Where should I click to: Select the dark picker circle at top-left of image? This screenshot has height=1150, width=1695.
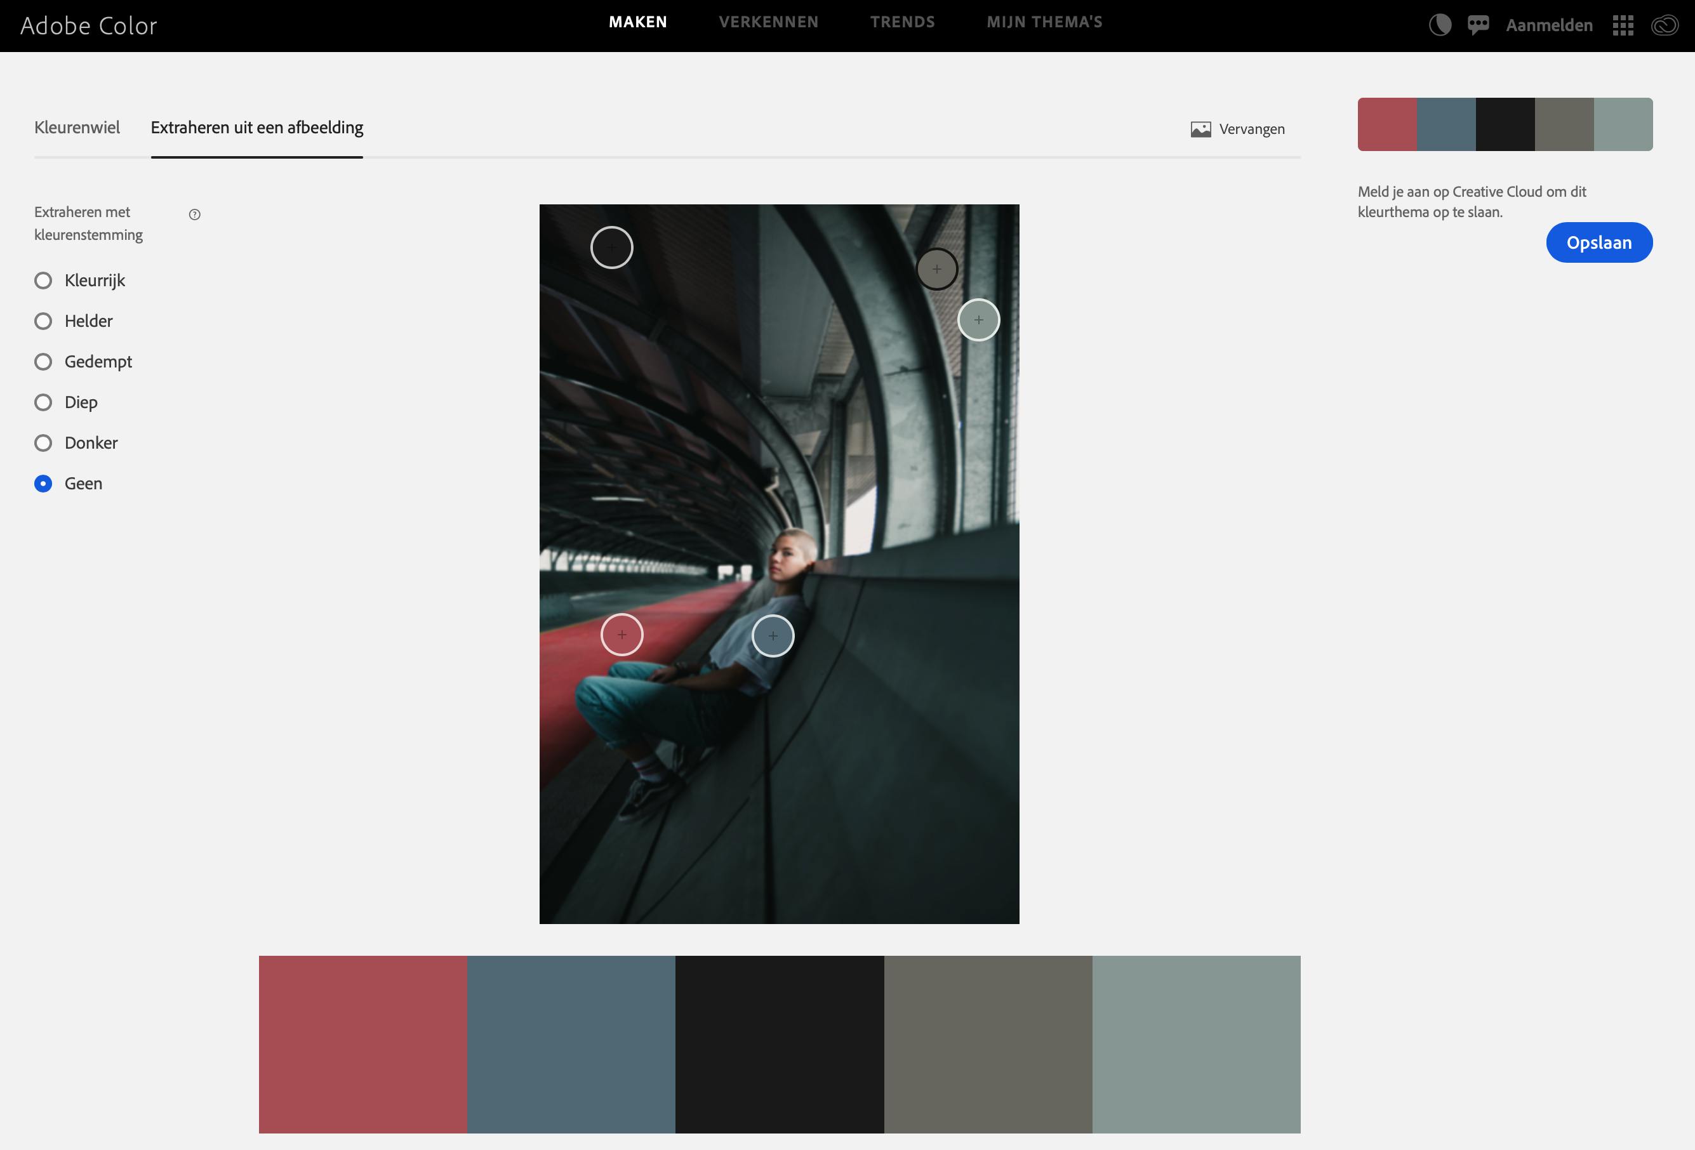[611, 248]
